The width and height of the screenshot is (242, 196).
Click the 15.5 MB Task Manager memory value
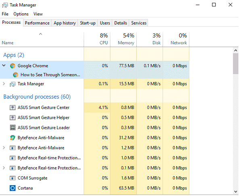(x=127, y=84)
